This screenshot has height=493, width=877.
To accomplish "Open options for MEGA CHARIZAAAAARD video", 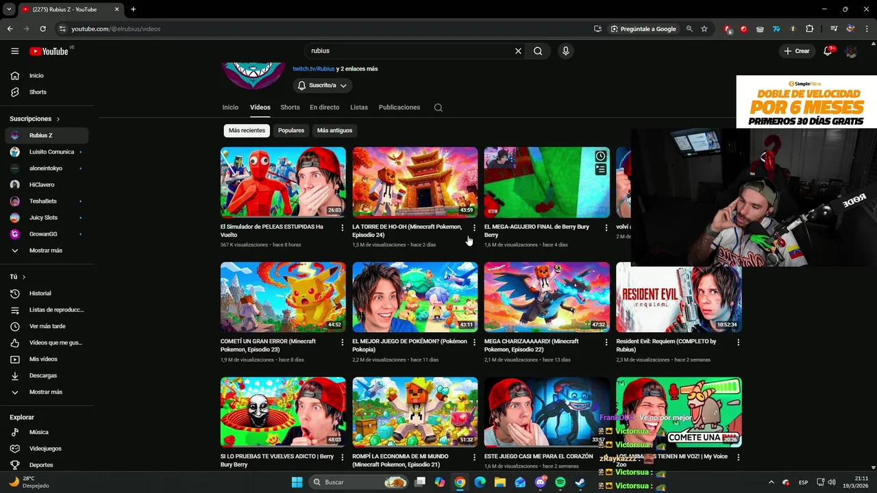I will (x=606, y=343).
